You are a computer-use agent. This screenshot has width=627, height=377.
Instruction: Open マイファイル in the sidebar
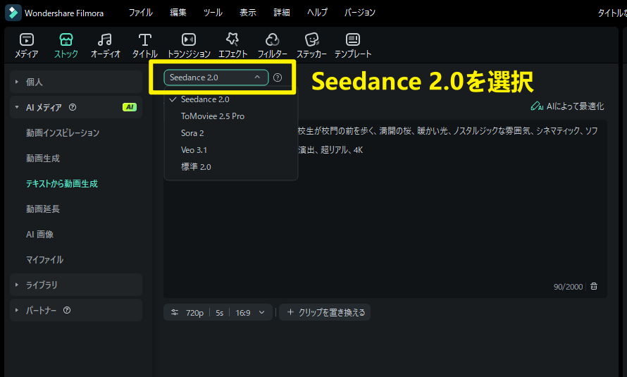(x=45, y=259)
